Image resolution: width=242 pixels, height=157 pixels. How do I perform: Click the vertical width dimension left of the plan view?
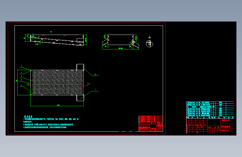pyautogui.click(x=17, y=82)
